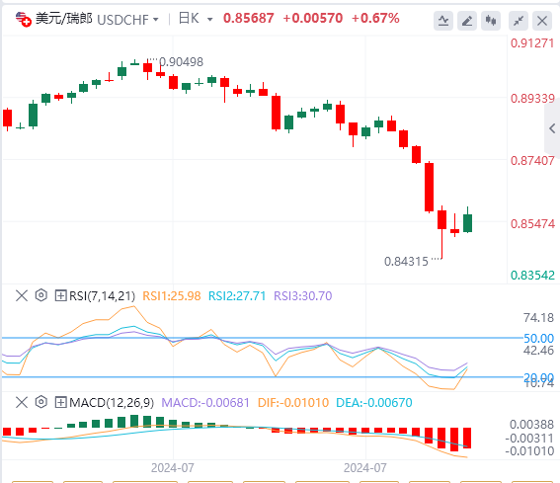Switch chart type via candlestick icon
Image resolution: width=560 pixels, height=483 pixels.
click(490, 21)
